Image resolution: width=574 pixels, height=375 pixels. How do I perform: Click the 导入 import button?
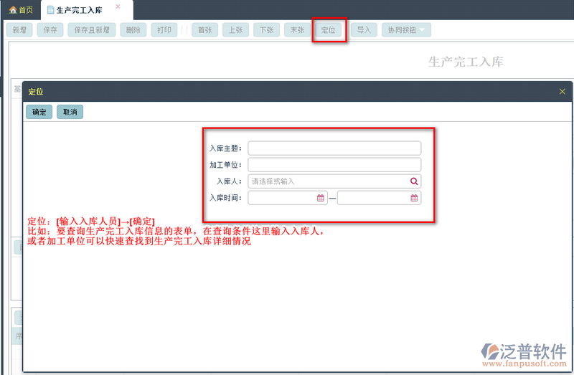coord(364,30)
